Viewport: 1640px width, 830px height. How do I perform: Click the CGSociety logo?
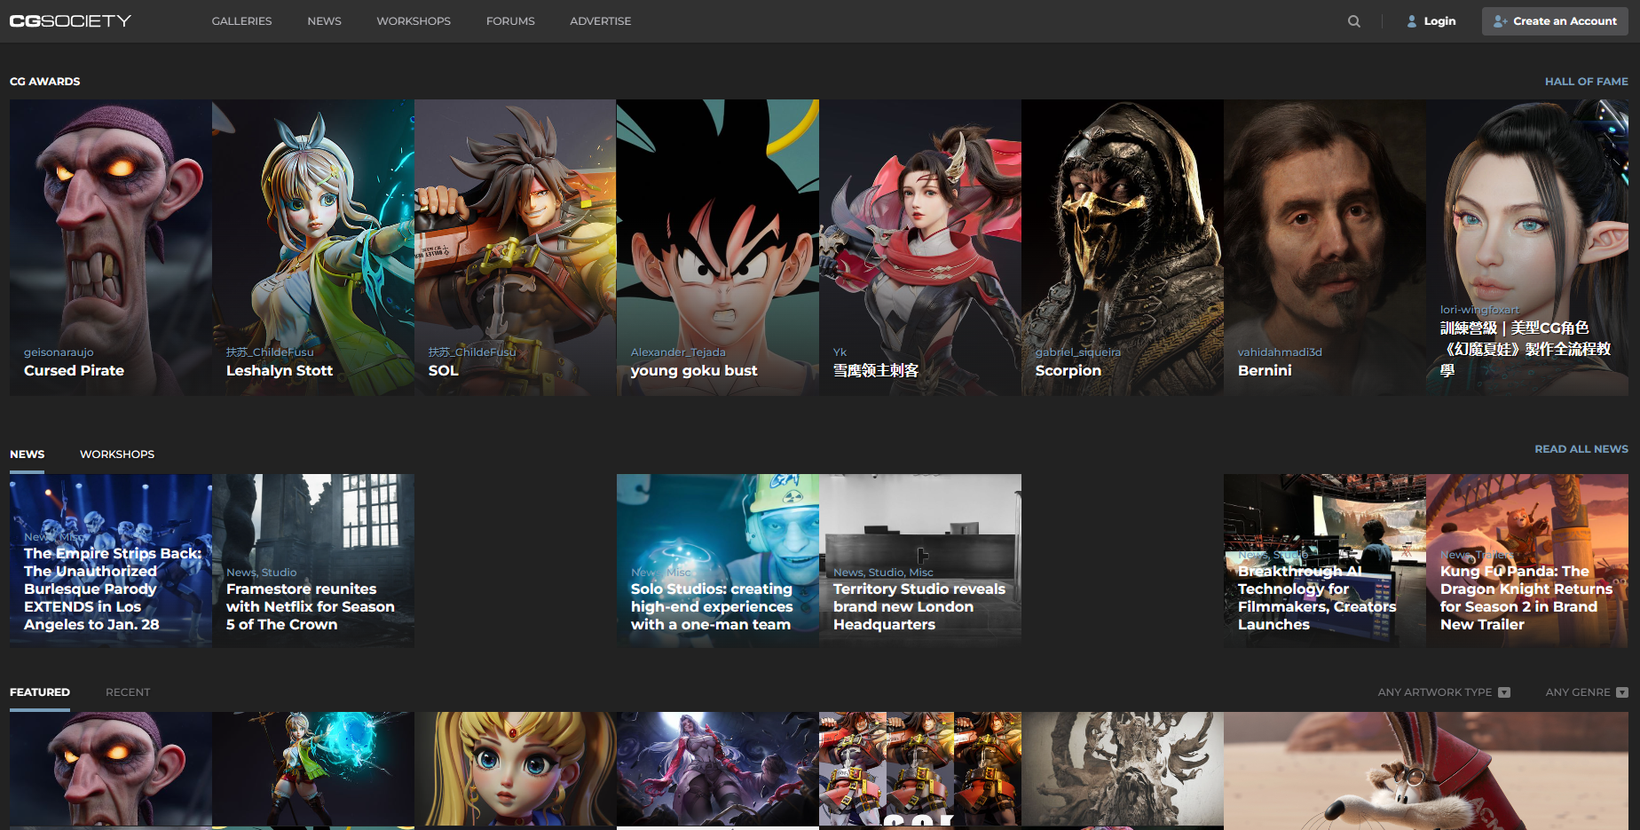point(70,20)
